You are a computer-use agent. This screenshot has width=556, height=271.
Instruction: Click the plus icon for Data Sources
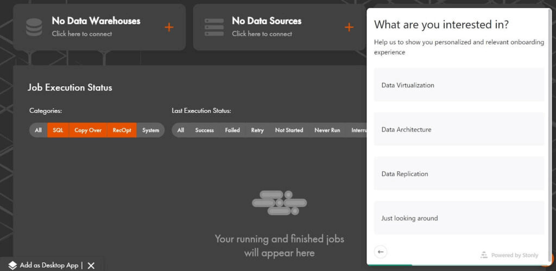[349, 27]
